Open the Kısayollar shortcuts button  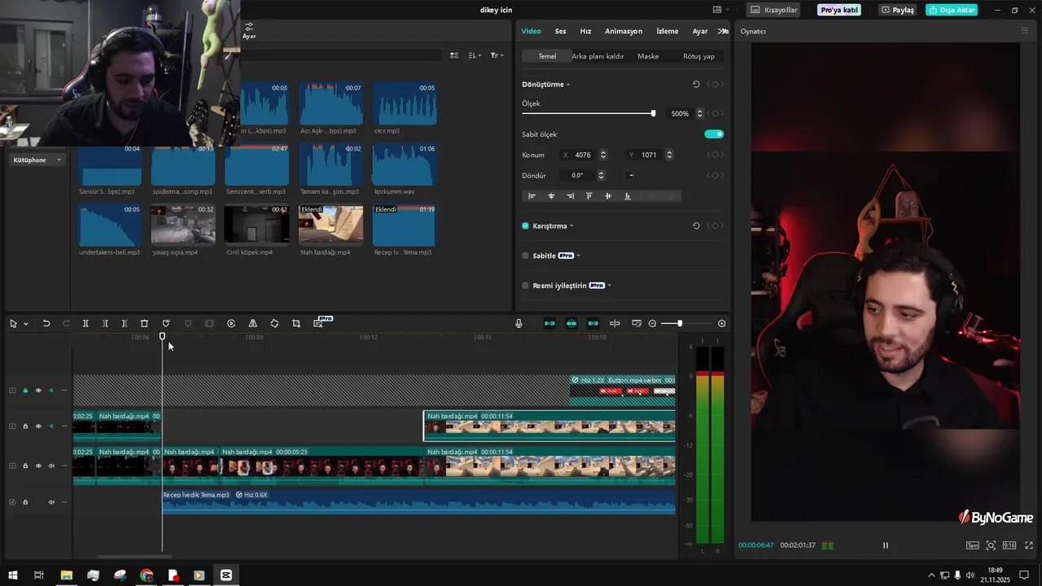click(x=774, y=10)
